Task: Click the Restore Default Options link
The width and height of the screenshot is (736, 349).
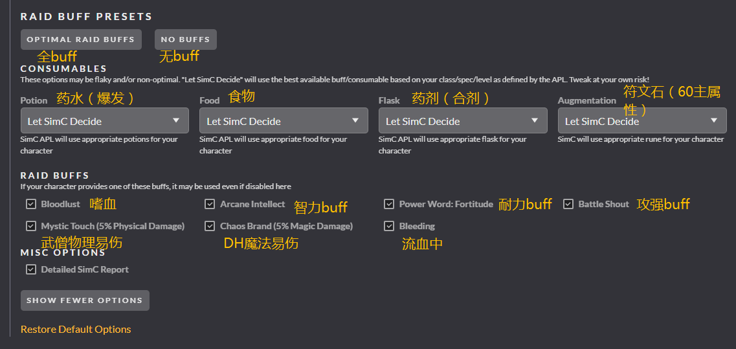Action: [76, 329]
